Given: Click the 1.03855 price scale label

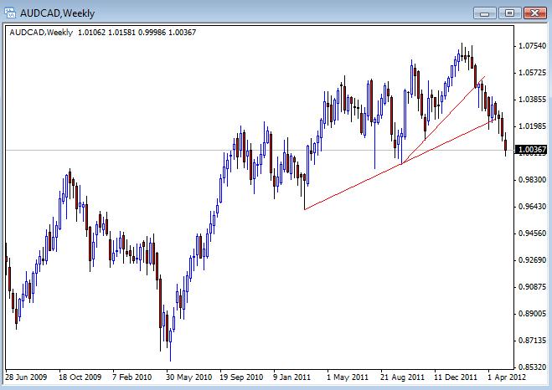Looking at the screenshot, I should tap(532, 99).
